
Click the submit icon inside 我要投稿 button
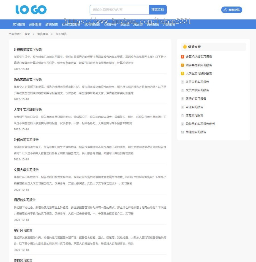[x=225, y=10]
